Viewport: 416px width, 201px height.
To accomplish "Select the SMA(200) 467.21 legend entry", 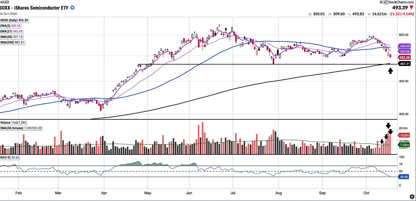I will [12, 42].
